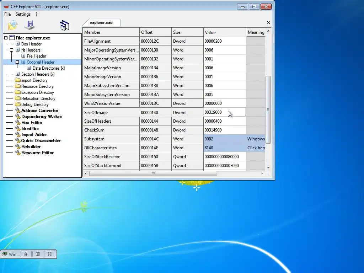Click the SizeOfHeaders value 00000400
The height and width of the screenshot is (273, 364).
225,121
